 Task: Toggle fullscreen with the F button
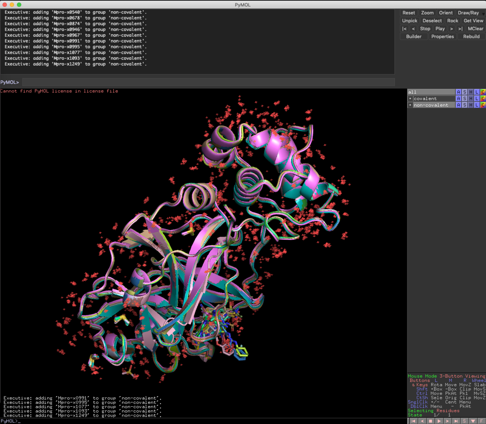point(482,421)
